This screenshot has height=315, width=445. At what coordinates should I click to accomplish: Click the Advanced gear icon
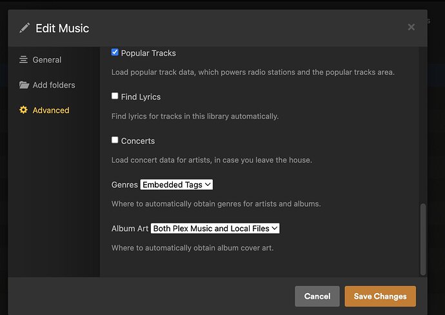(x=24, y=110)
